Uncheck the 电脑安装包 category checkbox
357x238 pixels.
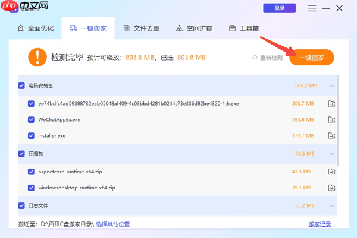(21, 85)
